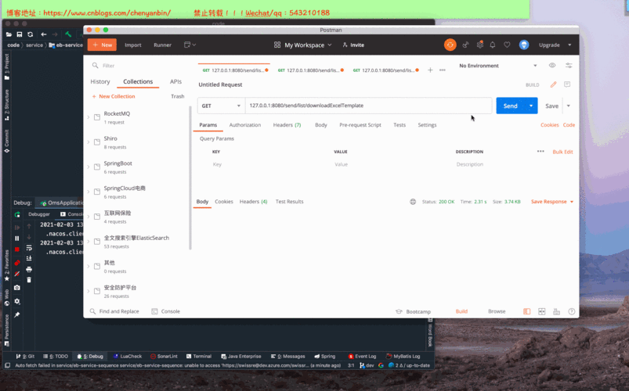Open the comments icon beside pencil
Viewport: 629px width, 391px height.
567,84
